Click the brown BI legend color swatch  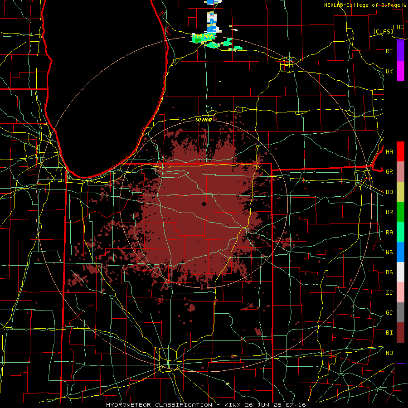click(400, 333)
